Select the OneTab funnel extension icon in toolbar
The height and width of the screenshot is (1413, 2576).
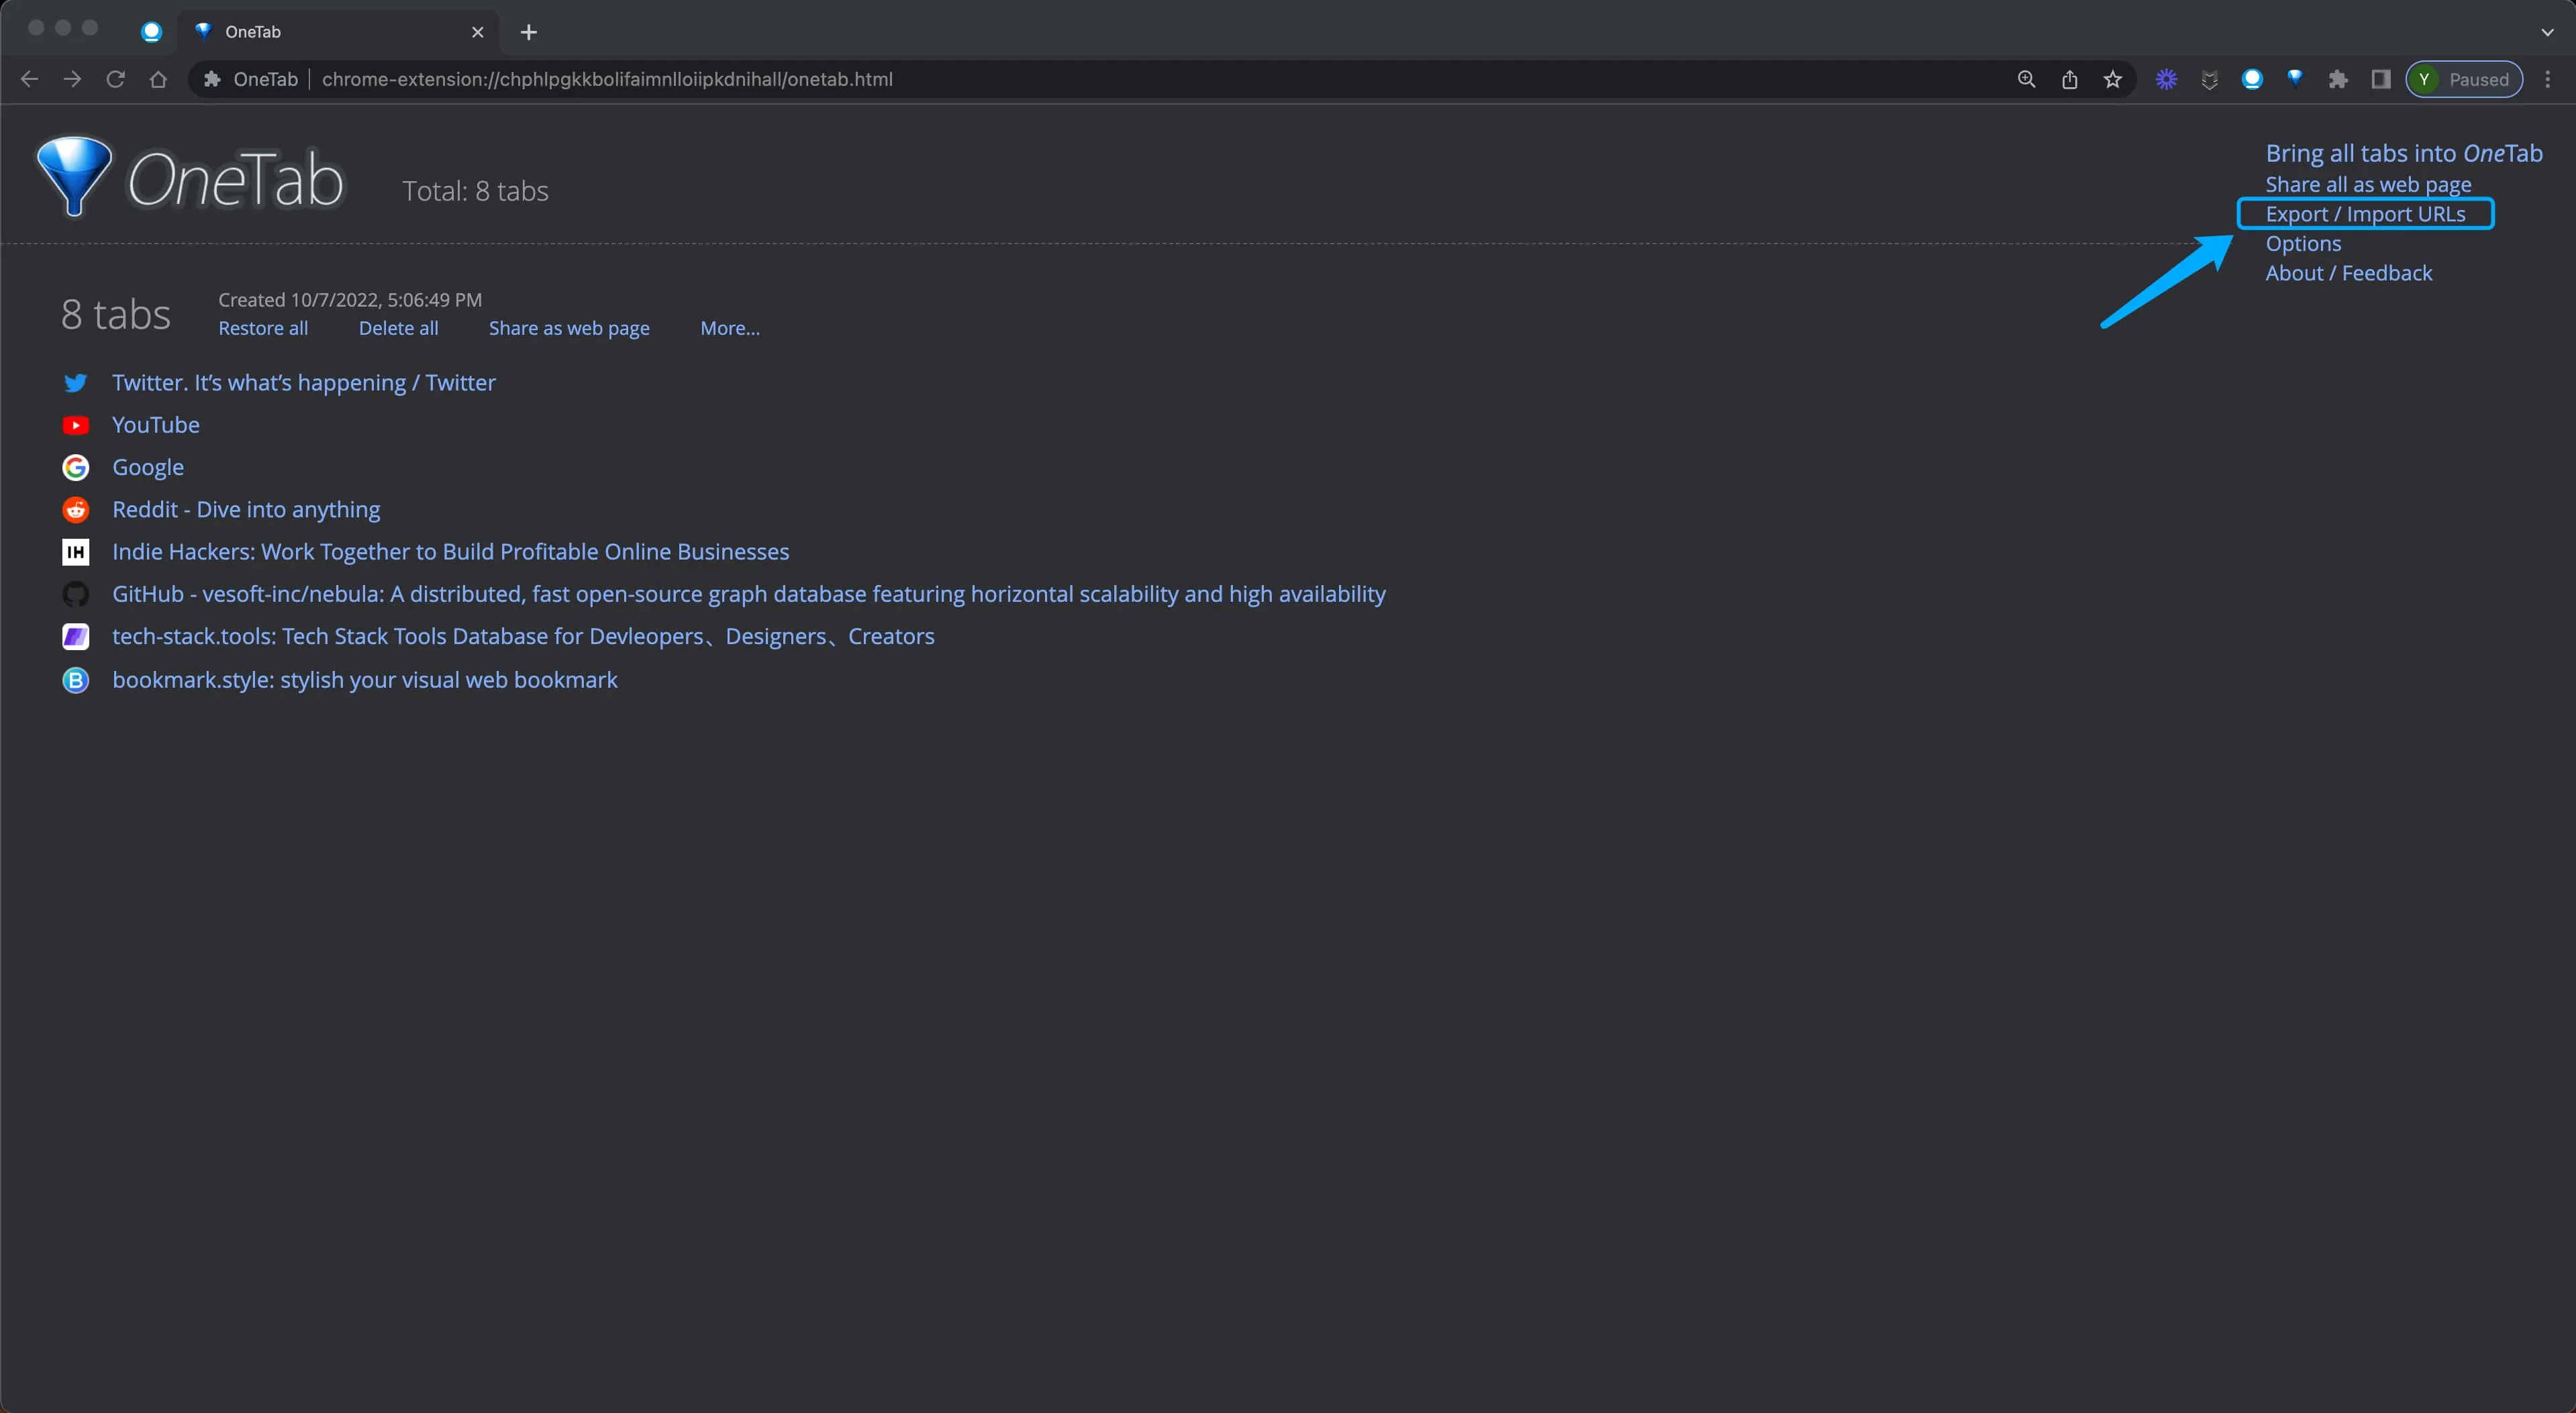coord(2296,79)
